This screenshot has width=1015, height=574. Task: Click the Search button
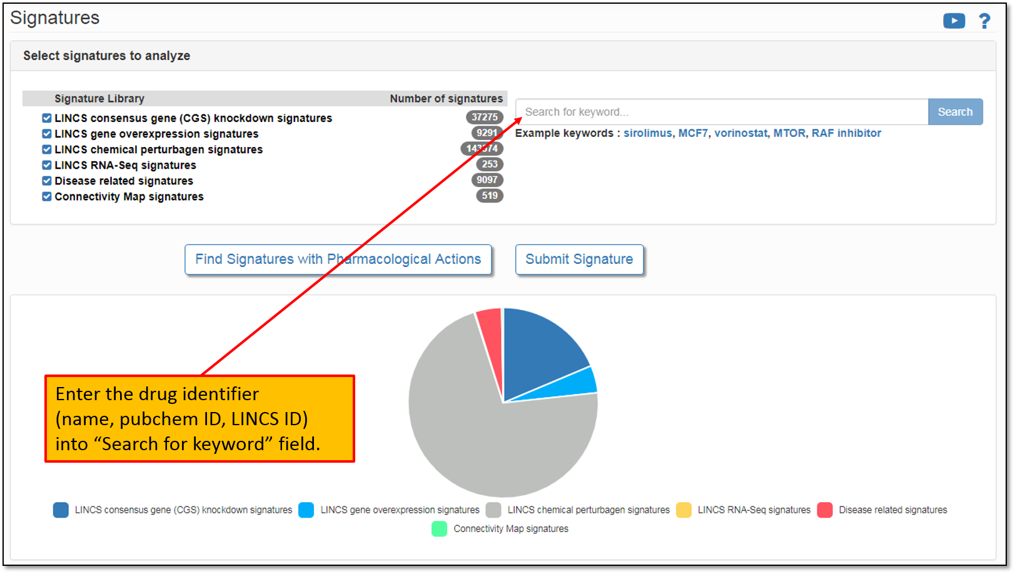[x=955, y=112]
